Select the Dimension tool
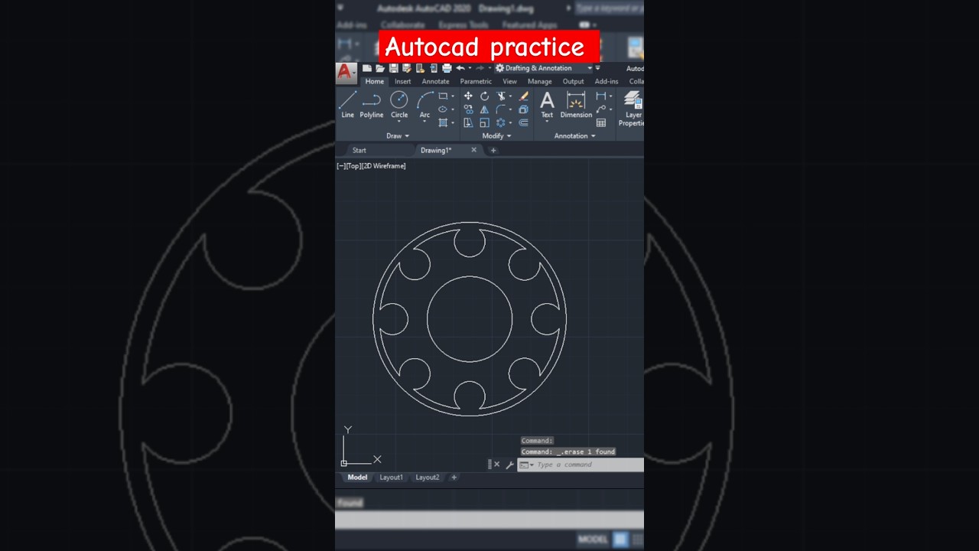The height and width of the screenshot is (551, 979). tap(576, 104)
